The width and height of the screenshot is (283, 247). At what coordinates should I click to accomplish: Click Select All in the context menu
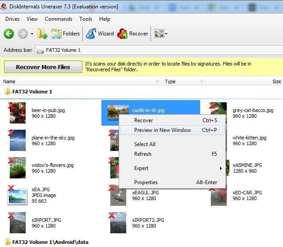coord(144,144)
